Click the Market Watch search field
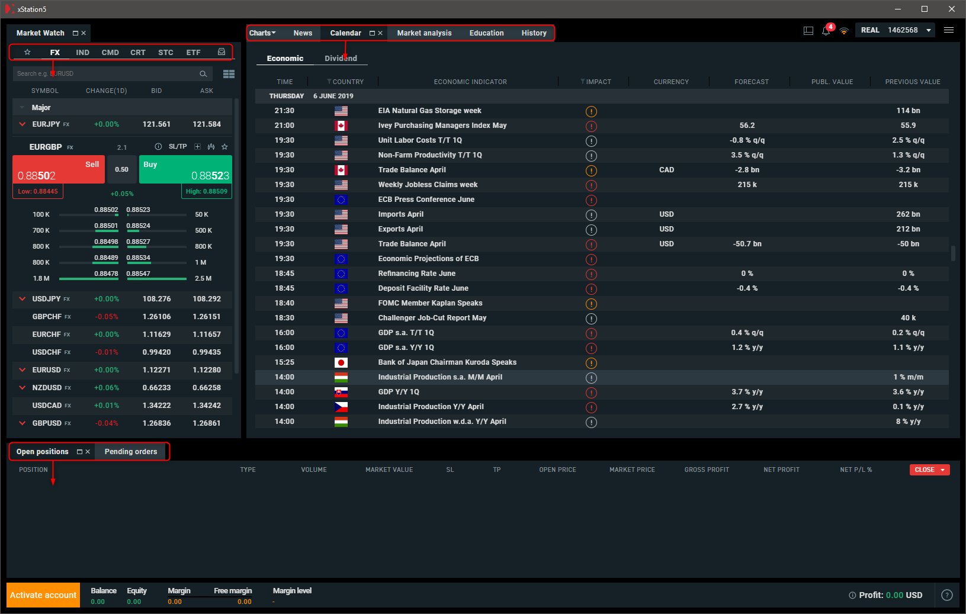Image resolution: width=966 pixels, height=614 pixels. coord(113,73)
